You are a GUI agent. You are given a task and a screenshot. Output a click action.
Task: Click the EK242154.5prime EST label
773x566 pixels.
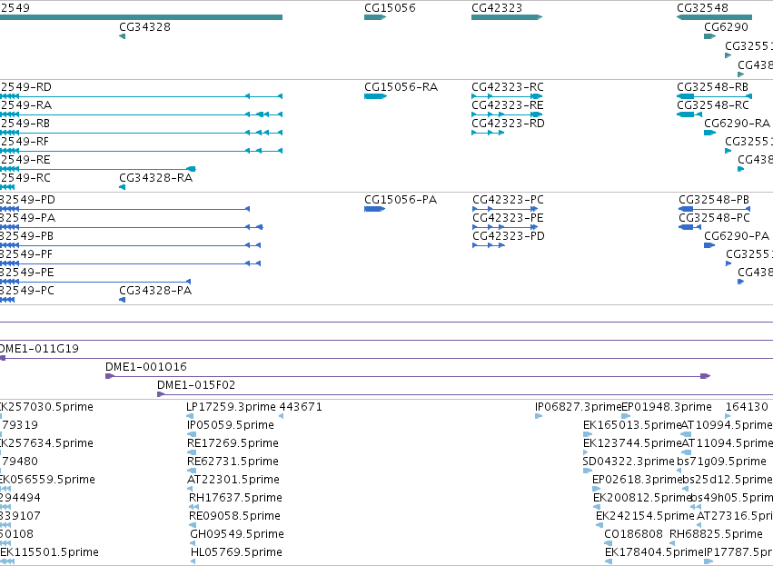[645, 516]
